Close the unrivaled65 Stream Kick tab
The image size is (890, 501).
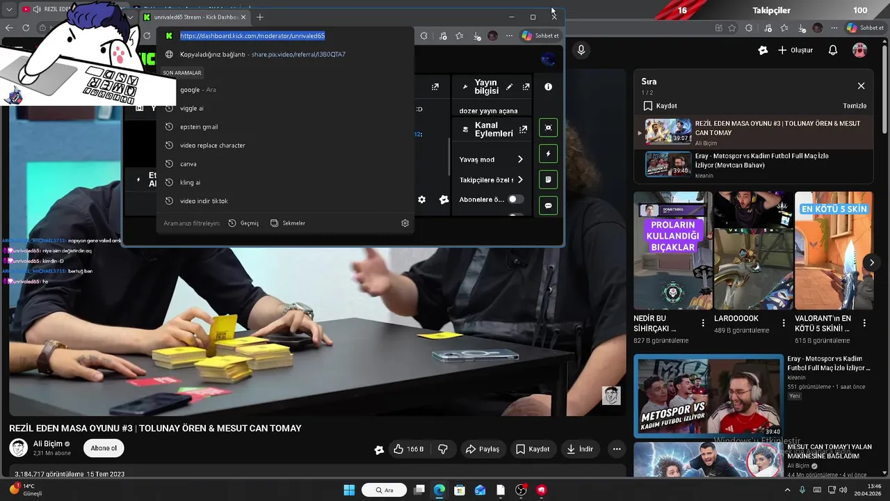[243, 17]
